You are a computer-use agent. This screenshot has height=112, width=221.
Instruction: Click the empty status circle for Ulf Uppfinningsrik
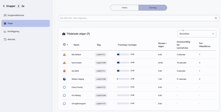tap(64, 103)
